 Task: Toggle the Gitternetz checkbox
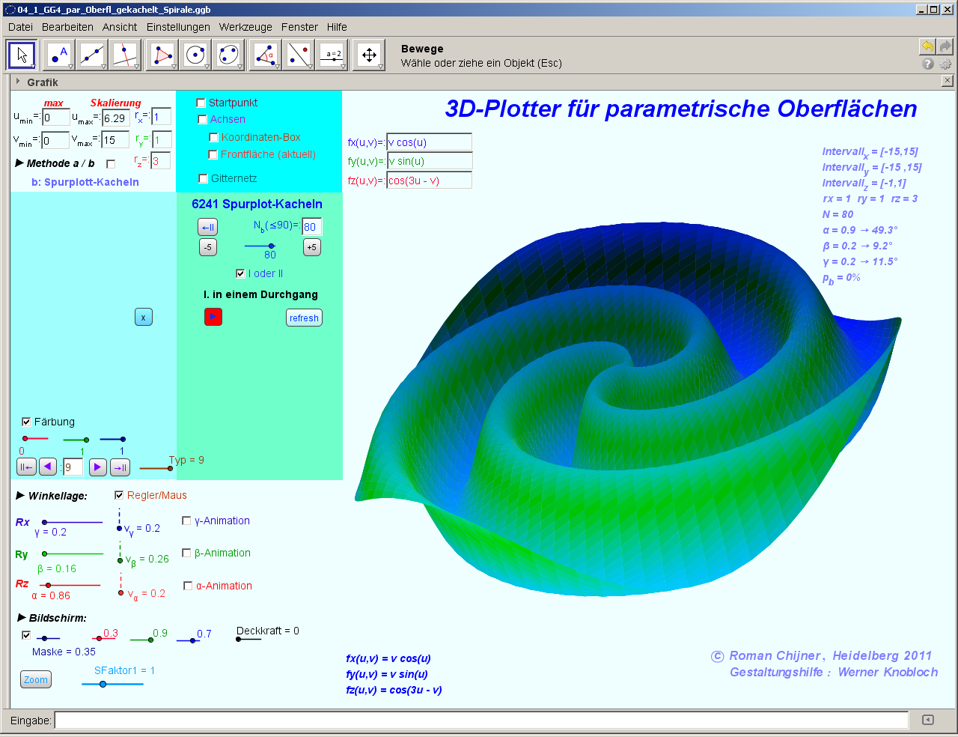coord(203,179)
